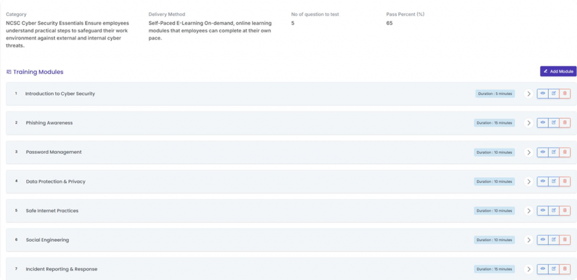Viewport: 577px width, 280px height.
Task: Edit the Introduction to Cyber Security module
Action: pos(553,94)
